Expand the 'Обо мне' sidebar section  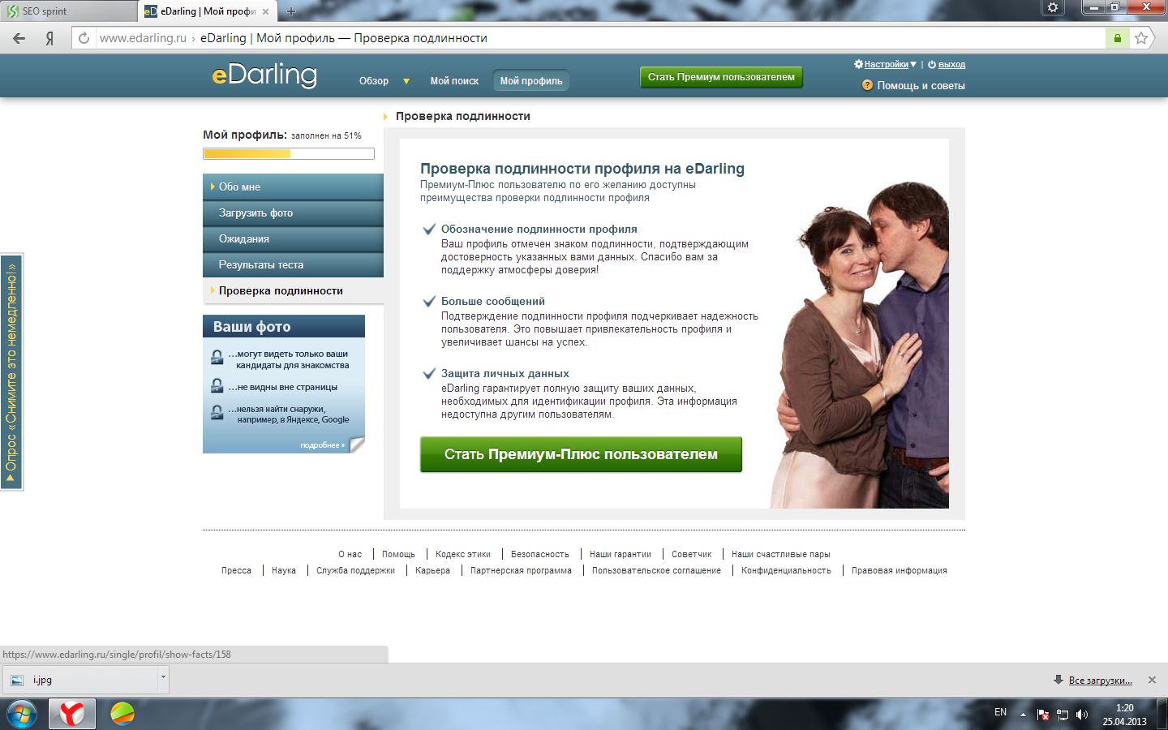click(293, 187)
